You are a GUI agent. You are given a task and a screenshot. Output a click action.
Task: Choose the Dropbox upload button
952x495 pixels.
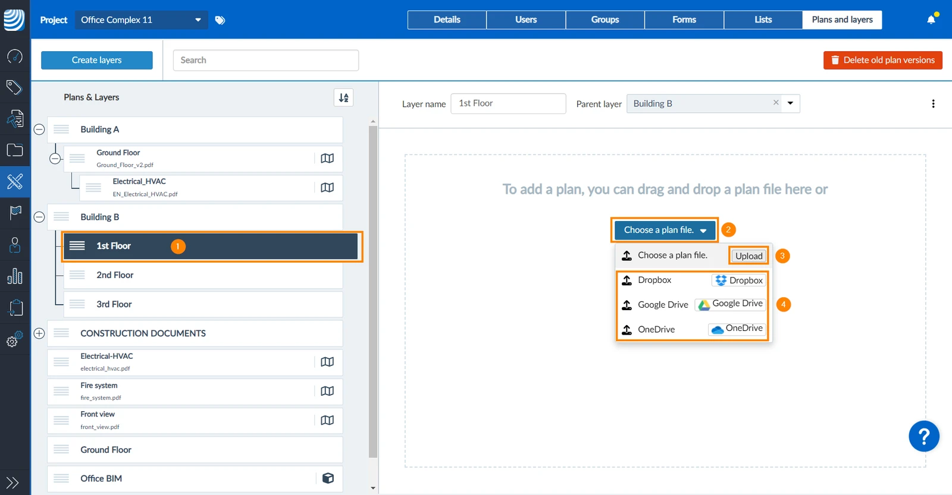(x=739, y=280)
